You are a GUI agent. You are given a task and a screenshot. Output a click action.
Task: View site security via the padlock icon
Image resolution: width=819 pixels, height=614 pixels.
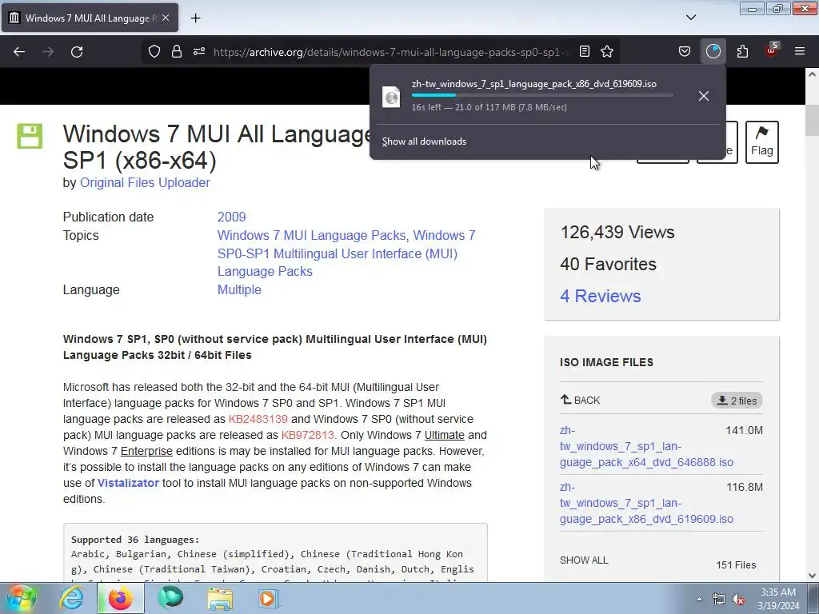coord(177,51)
